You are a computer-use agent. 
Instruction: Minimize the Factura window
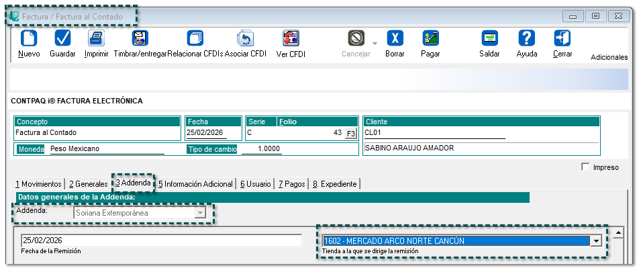click(x=573, y=16)
